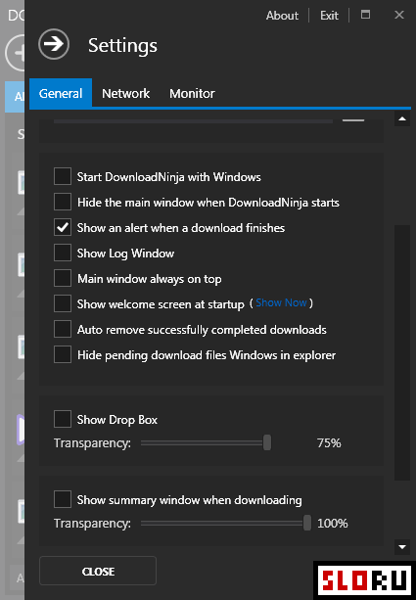Close the settings window with X
This screenshot has height=600, width=416.
pyautogui.click(x=399, y=15)
